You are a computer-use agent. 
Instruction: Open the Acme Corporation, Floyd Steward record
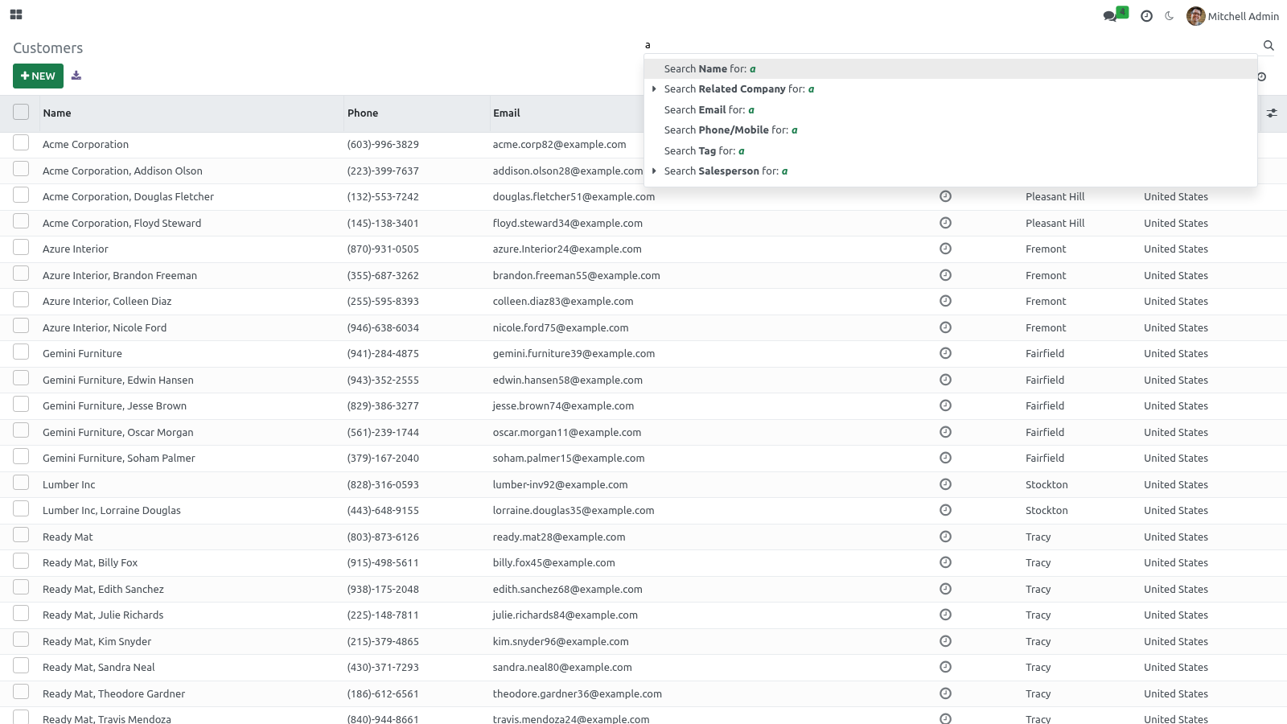tap(122, 224)
